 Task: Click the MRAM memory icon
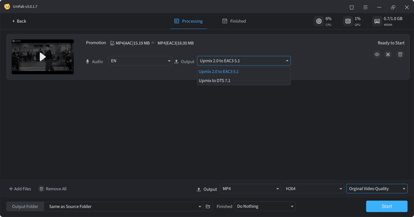point(377,21)
